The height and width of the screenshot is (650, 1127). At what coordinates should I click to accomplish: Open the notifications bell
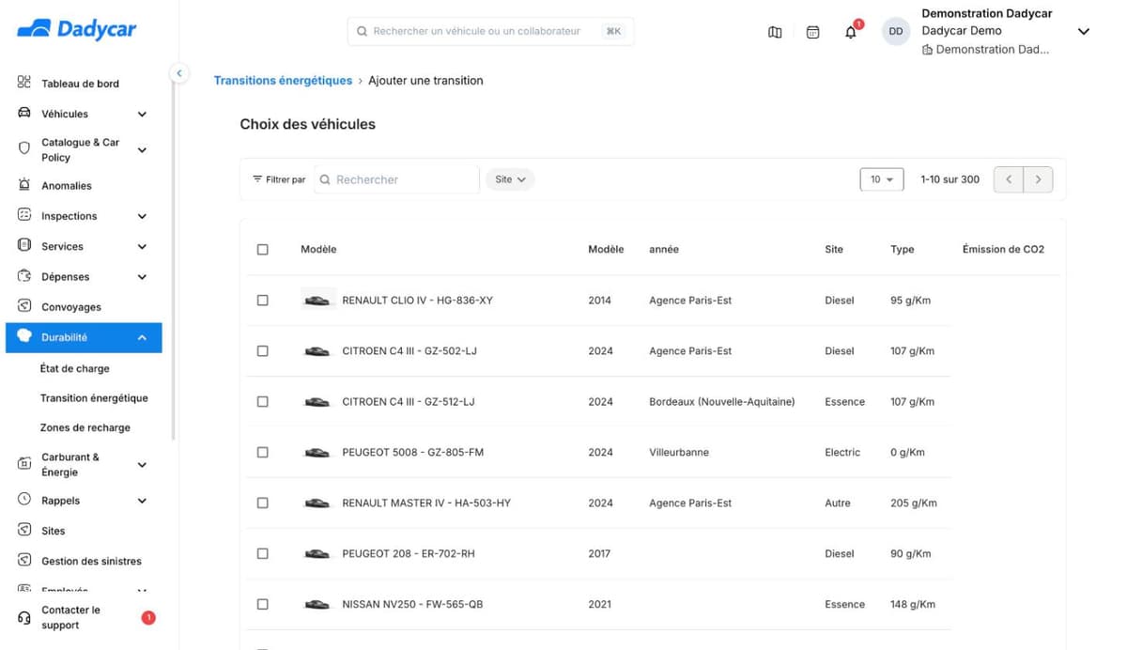(851, 32)
